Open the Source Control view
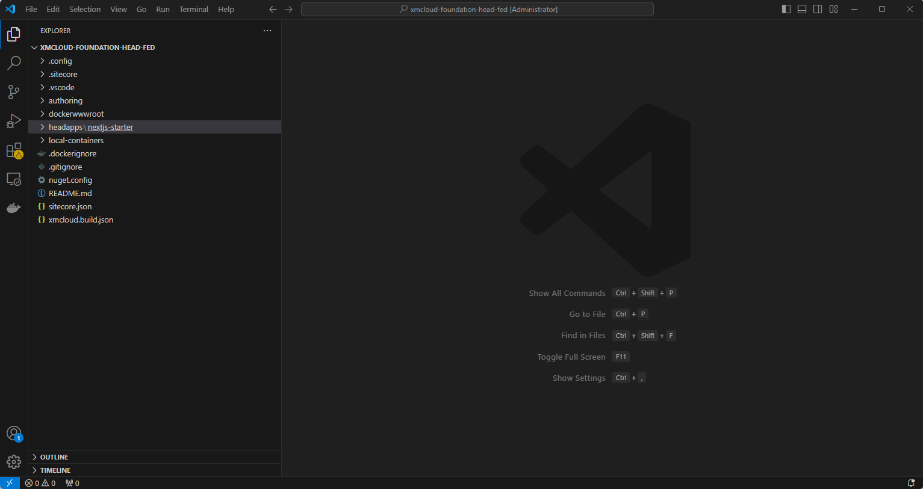 pos(14,92)
